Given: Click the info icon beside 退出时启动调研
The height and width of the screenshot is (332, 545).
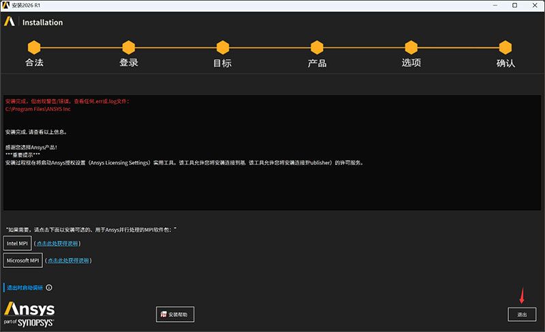Looking at the screenshot, I should click(x=49, y=288).
